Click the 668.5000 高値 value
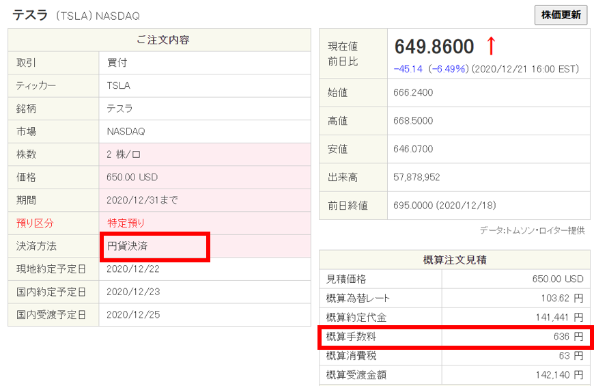Image resolution: width=594 pixels, height=386 pixels. coord(413,120)
